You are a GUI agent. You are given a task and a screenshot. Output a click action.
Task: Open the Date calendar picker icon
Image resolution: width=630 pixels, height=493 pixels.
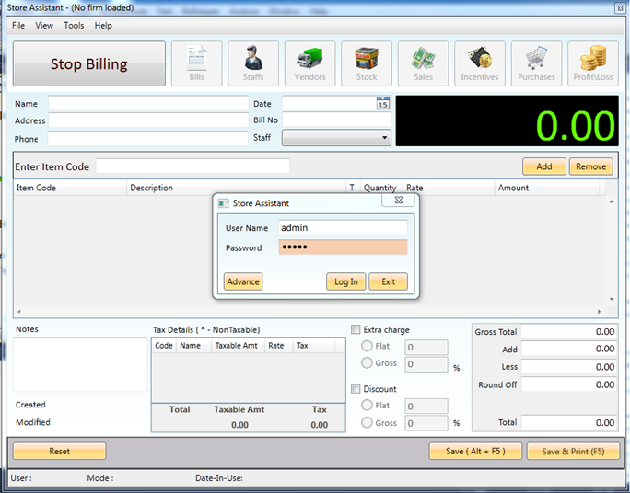[x=383, y=103]
